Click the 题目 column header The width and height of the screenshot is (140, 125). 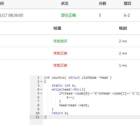(127, 4)
